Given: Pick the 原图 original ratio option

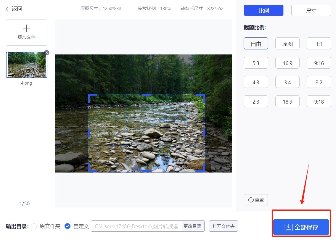Looking at the screenshot, I should [287, 44].
